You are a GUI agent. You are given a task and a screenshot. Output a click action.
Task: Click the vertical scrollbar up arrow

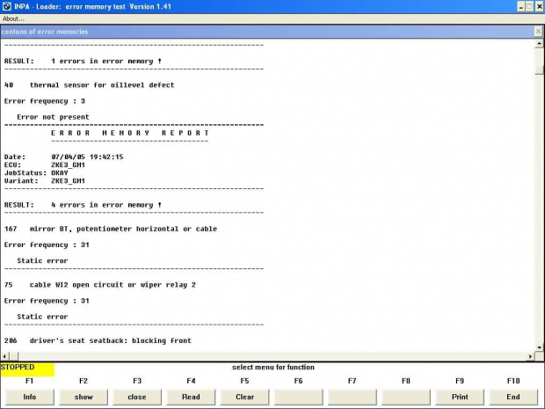tap(538, 44)
